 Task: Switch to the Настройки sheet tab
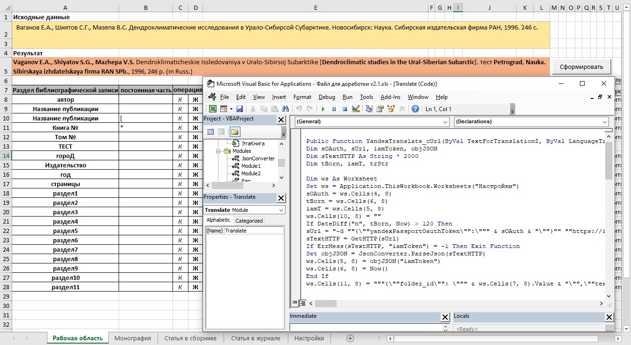point(309,338)
